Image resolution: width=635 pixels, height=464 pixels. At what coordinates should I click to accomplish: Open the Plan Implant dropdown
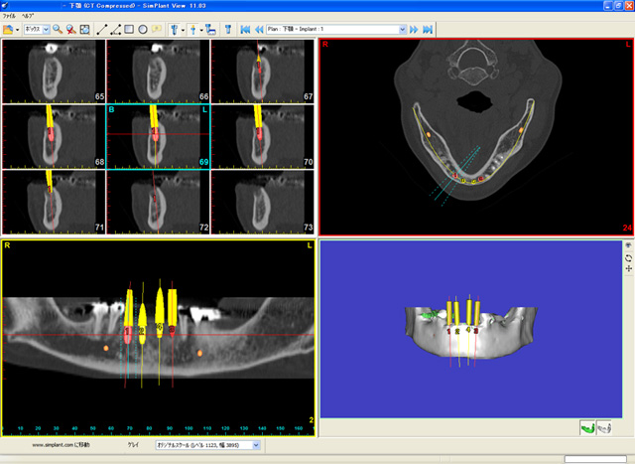point(403,30)
